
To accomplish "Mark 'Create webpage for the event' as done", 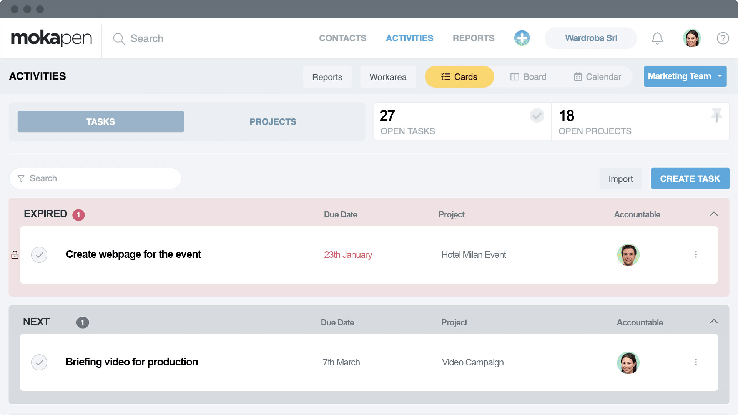I will pos(39,254).
